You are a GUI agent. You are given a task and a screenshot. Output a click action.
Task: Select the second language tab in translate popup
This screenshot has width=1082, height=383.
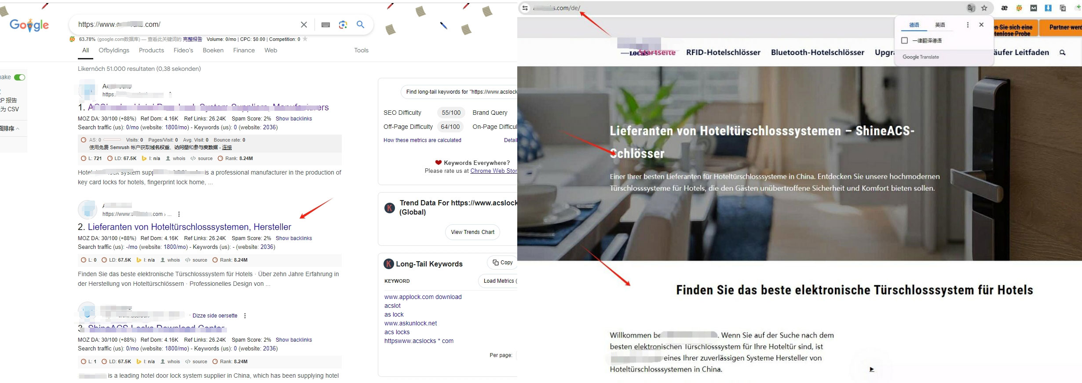[x=940, y=25]
